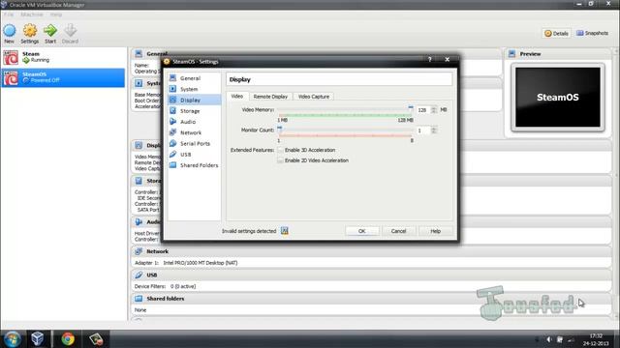Image resolution: width=620 pixels, height=348 pixels.
Task: Select the SteamOS powered off VM
Action: click(x=63, y=77)
